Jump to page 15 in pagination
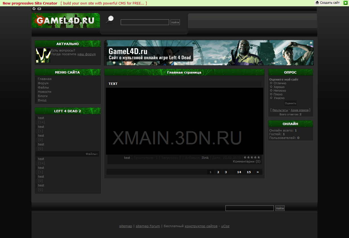The height and width of the screenshot is (238, 349). click(249, 172)
